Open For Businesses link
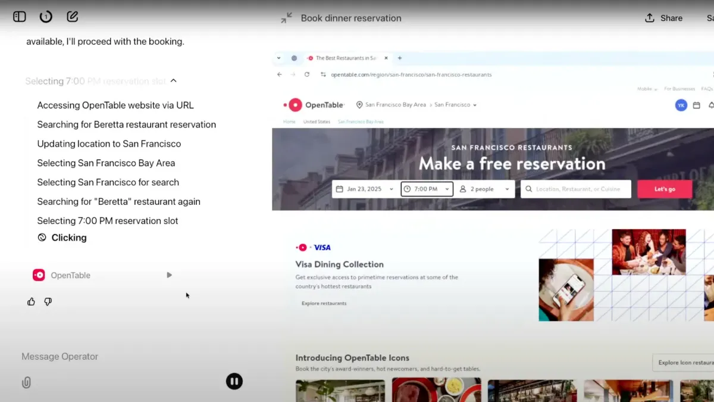The width and height of the screenshot is (714, 402). click(679, 89)
